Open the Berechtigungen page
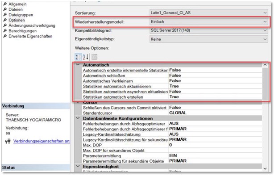The image size is (275, 176). click(22, 31)
